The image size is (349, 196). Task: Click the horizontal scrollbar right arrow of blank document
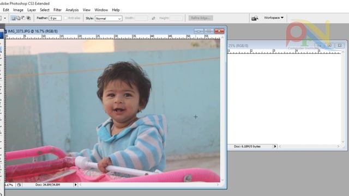(338, 146)
